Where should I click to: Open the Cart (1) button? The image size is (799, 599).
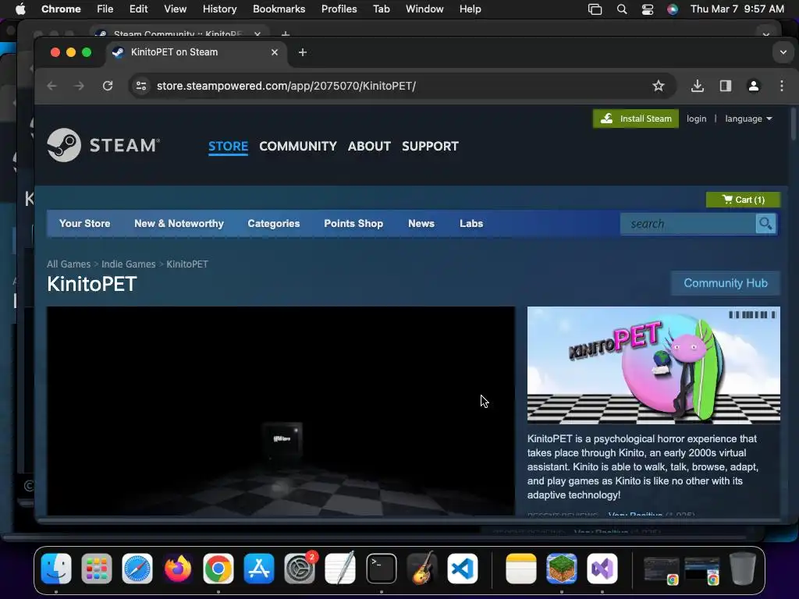[x=743, y=200]
